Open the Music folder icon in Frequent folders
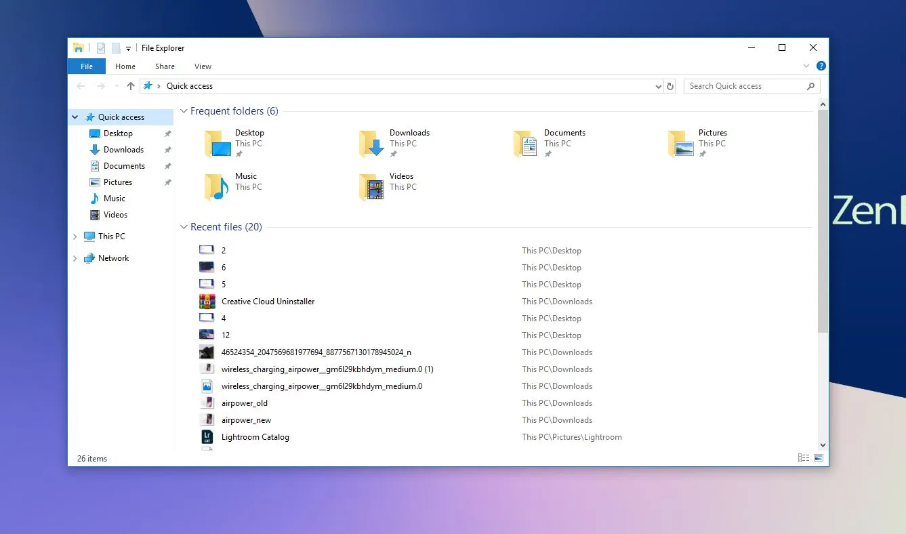 click(217, 187)
